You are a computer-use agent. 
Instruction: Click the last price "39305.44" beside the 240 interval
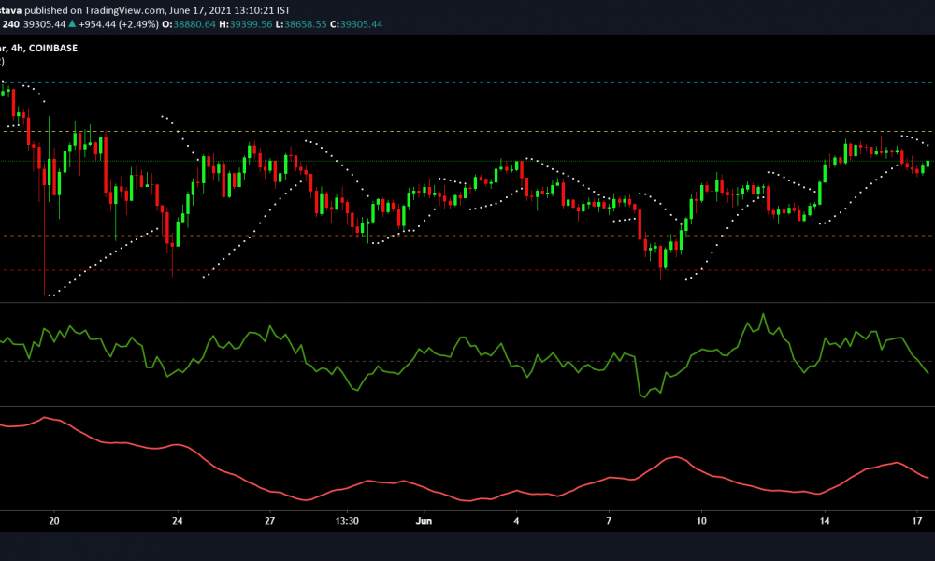[x=44, y=24]
